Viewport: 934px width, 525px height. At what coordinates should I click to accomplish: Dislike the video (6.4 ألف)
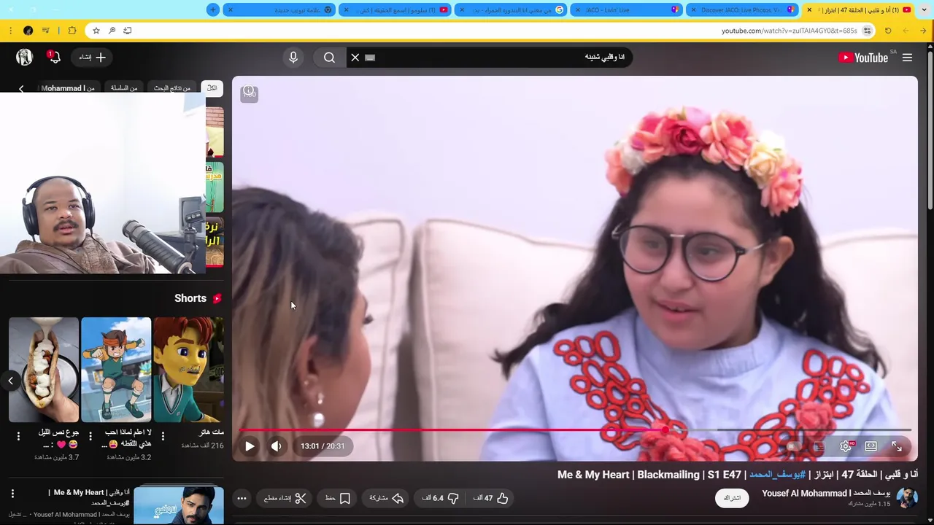pos(439,498)
